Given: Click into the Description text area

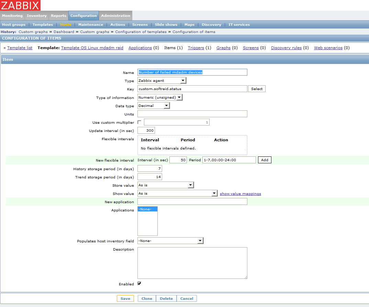Looking at the screenshot, I should tap(192, 263).
